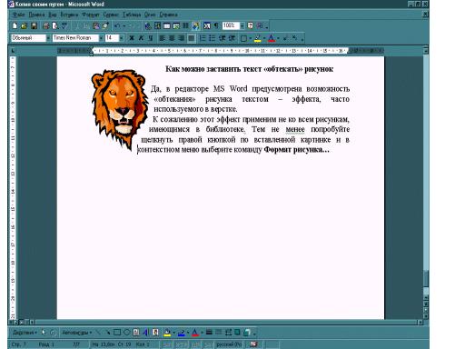Select the Format Painter brush
465x349 pixels.
105,25
